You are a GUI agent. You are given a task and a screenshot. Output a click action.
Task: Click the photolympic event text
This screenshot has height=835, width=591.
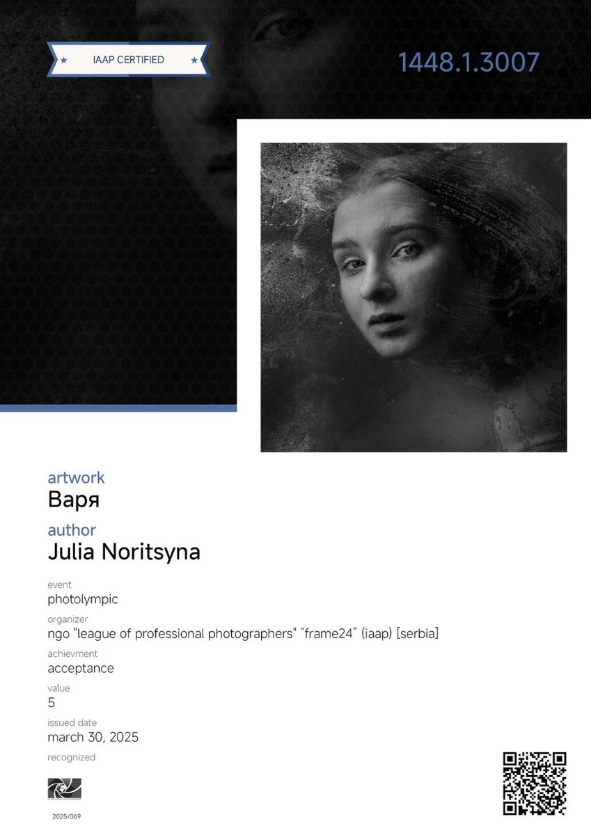click(83, 600)
